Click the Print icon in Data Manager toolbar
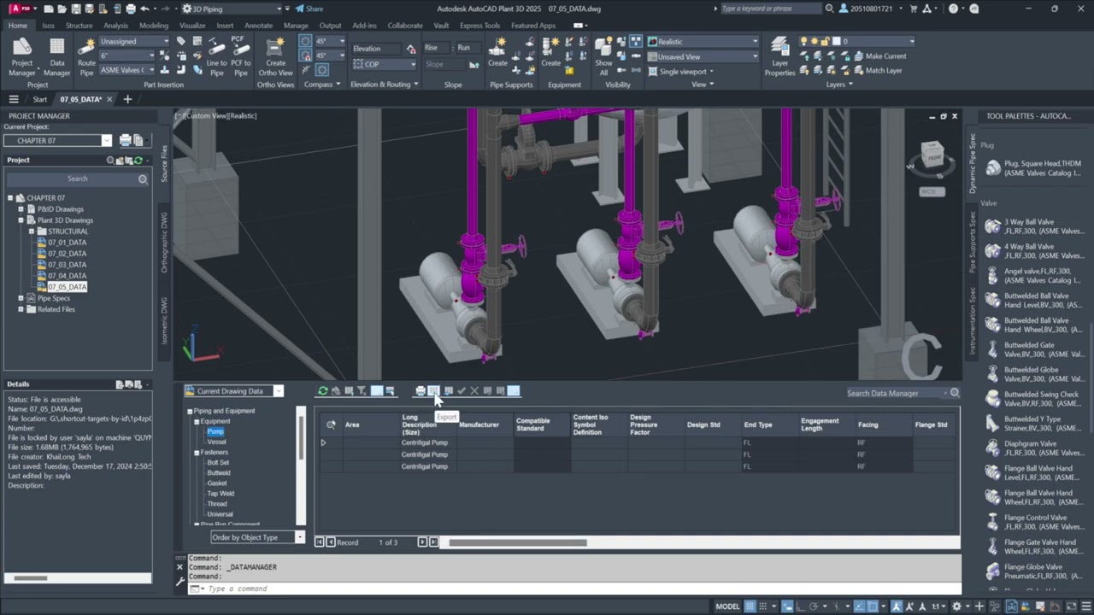This screenshot has height=615, width=1094. (x=421, y=391)
